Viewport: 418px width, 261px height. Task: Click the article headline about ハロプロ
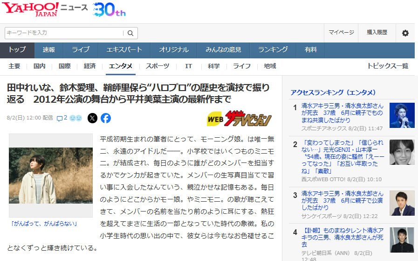(138, 93)
